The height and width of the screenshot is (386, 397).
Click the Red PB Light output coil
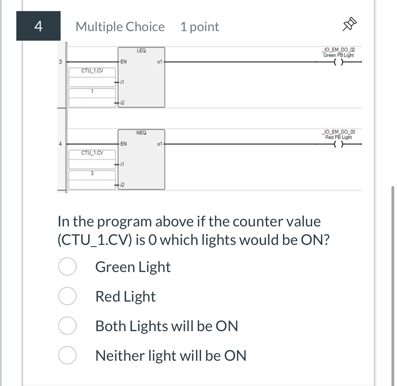[339, 144]
